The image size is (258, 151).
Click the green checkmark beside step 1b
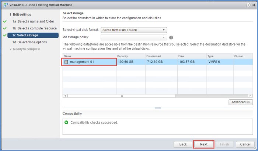click(x=5, y=28)
